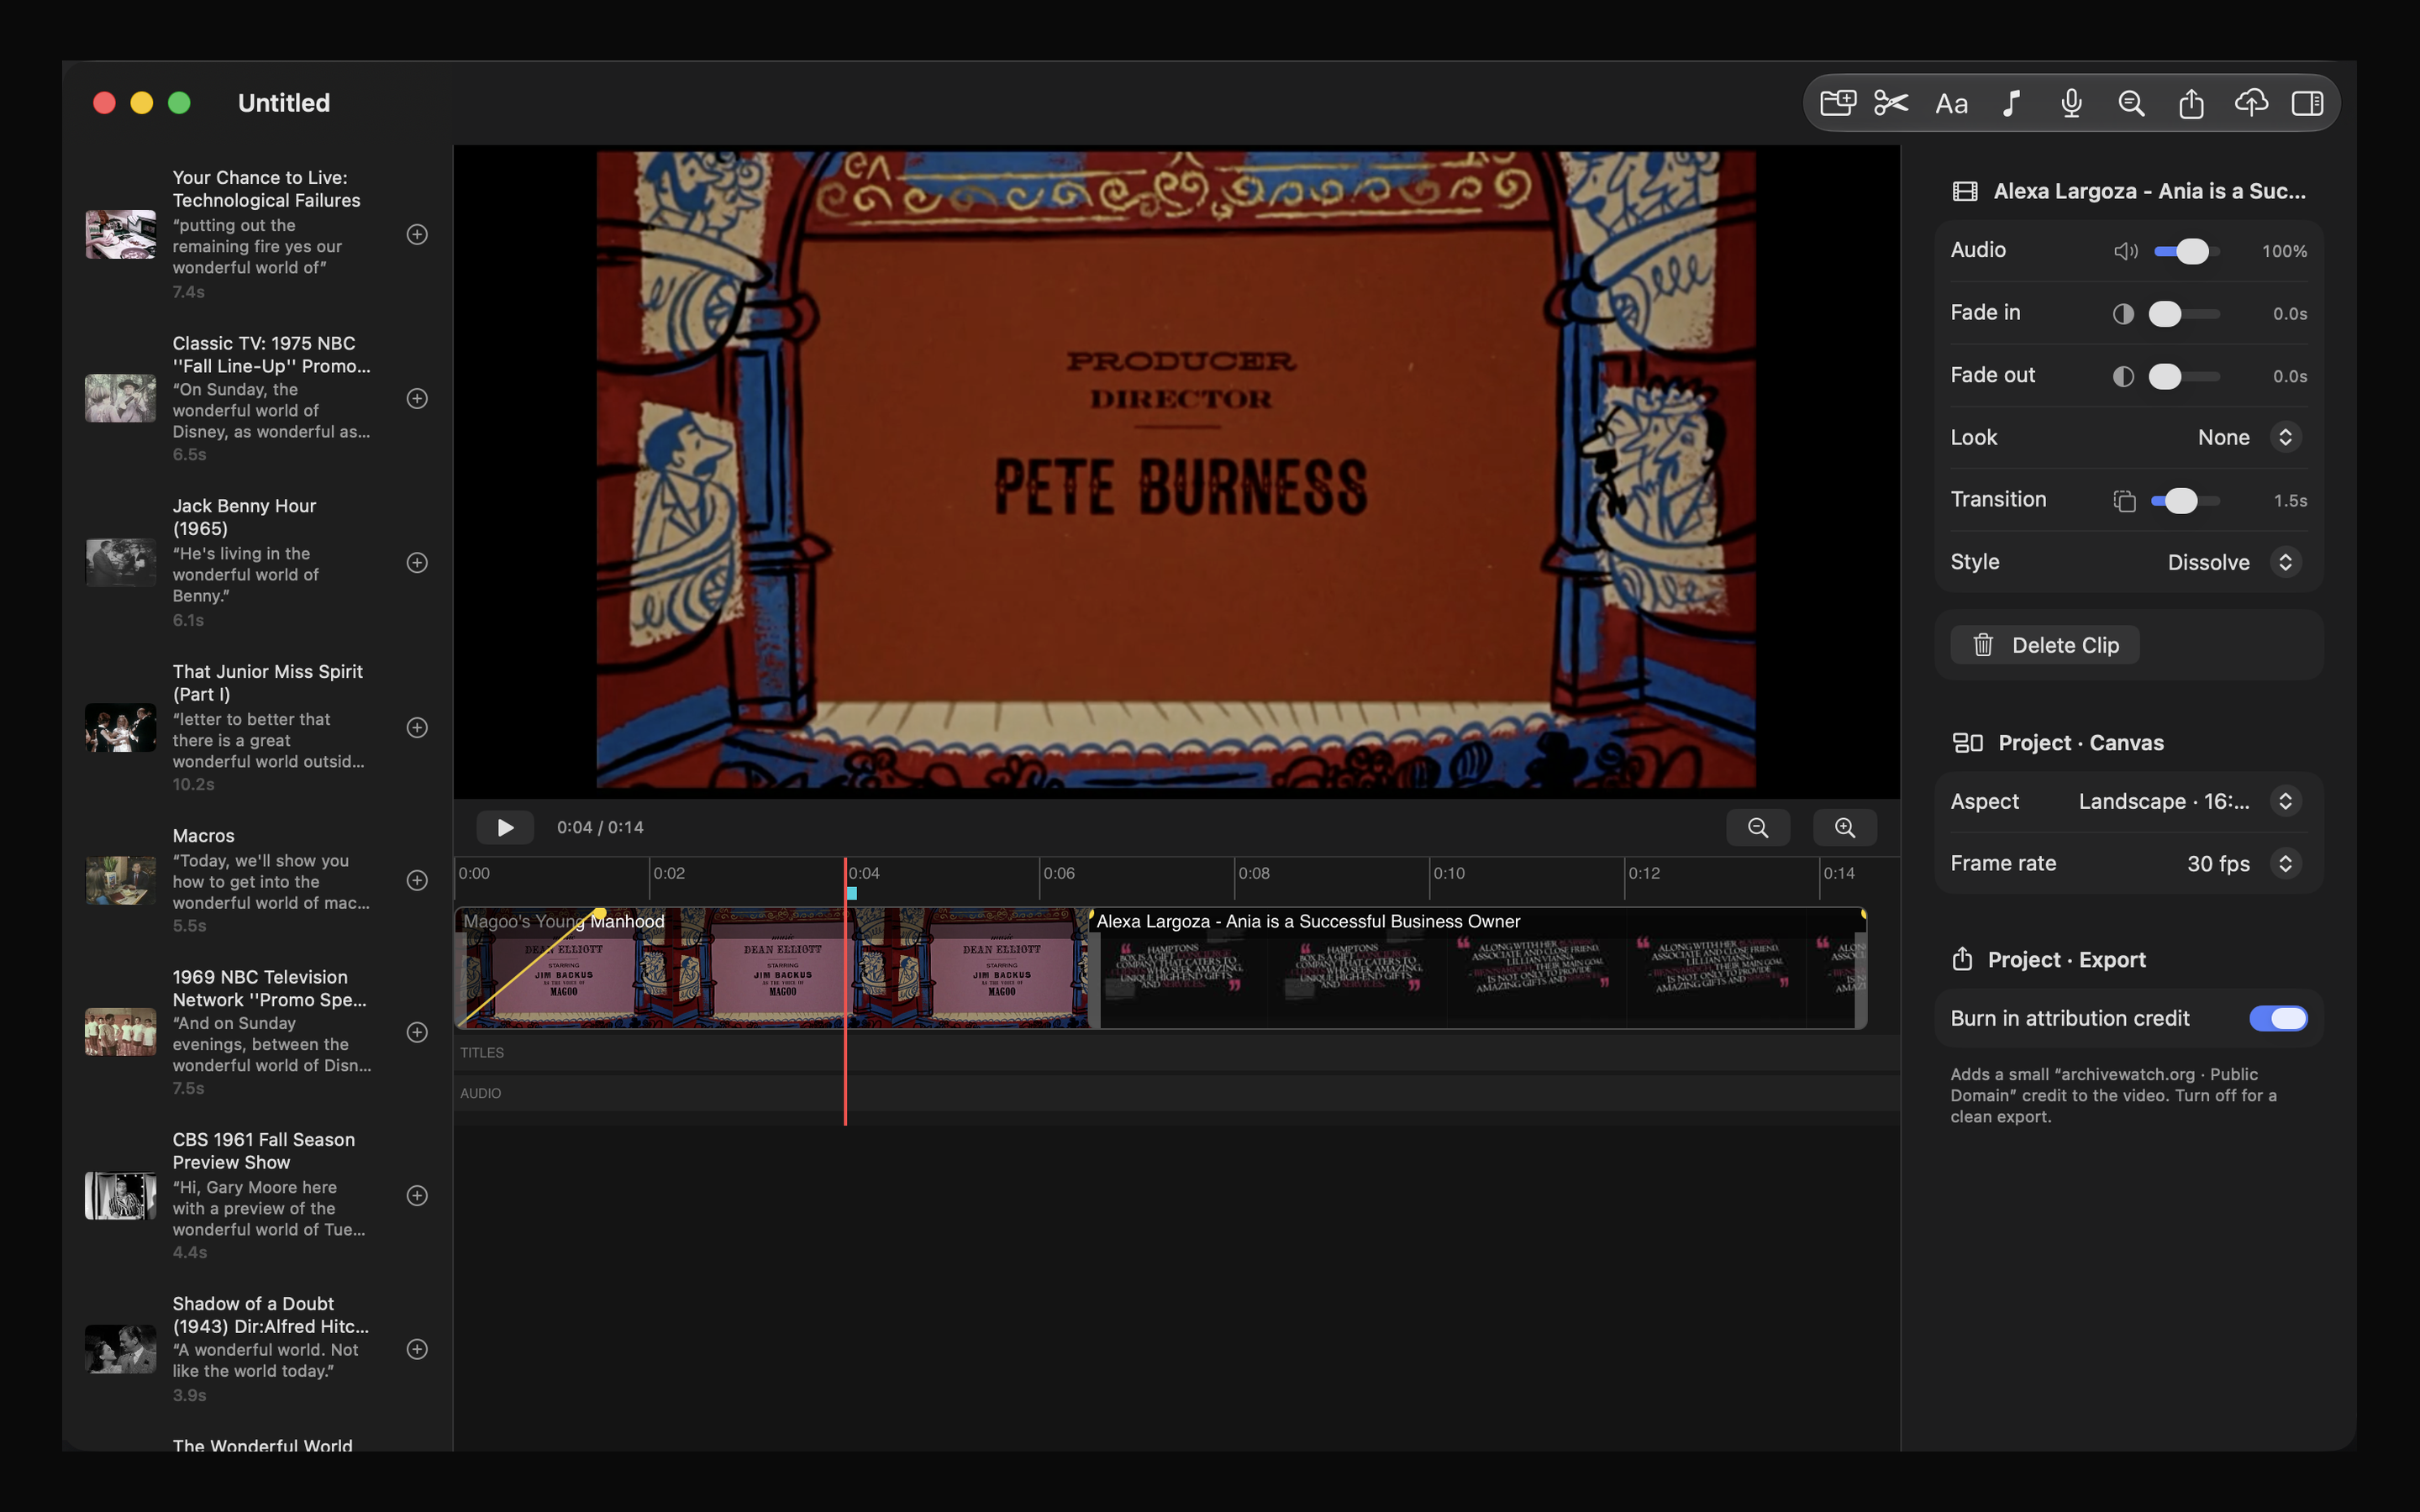Viewport: 2420px width, 1512px height.
Task: Toggle the sidebar inspector panel icon
Action: tap(2307, 103)
